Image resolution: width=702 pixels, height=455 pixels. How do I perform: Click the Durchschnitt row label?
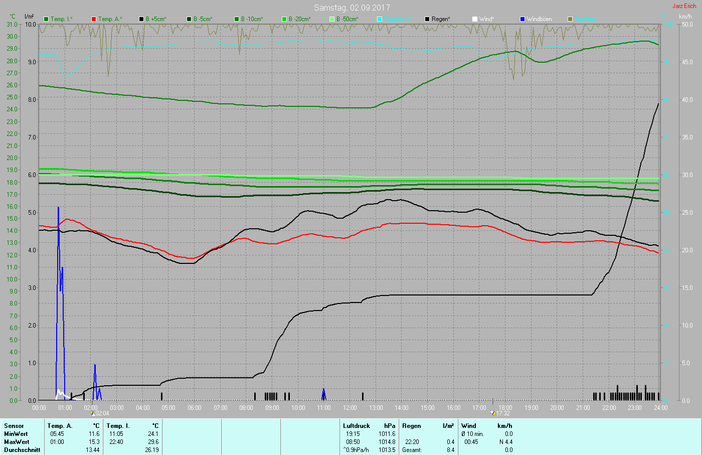tap(22, 450)
